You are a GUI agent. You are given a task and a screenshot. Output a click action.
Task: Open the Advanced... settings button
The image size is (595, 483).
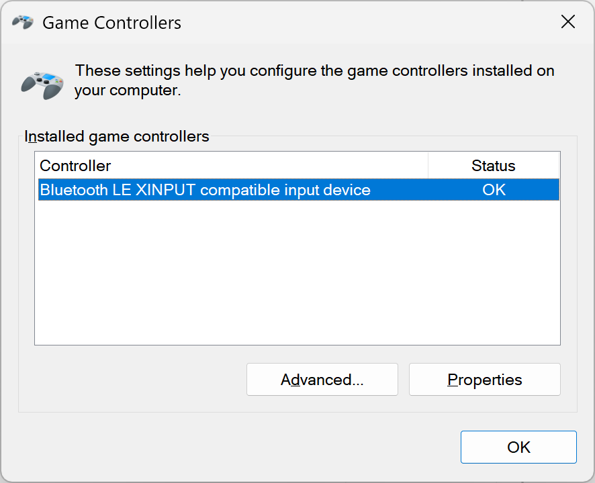322,380
